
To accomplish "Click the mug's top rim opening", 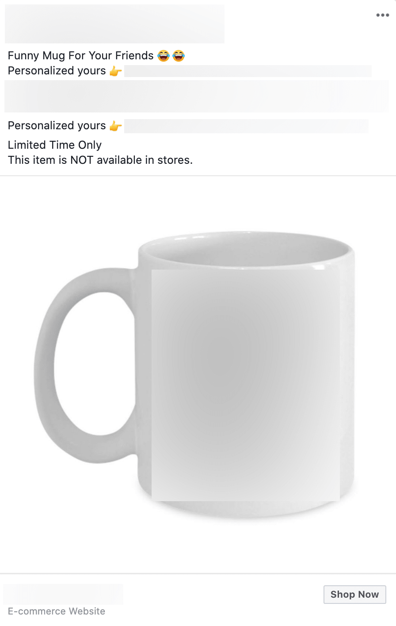I will click(246, 250).
